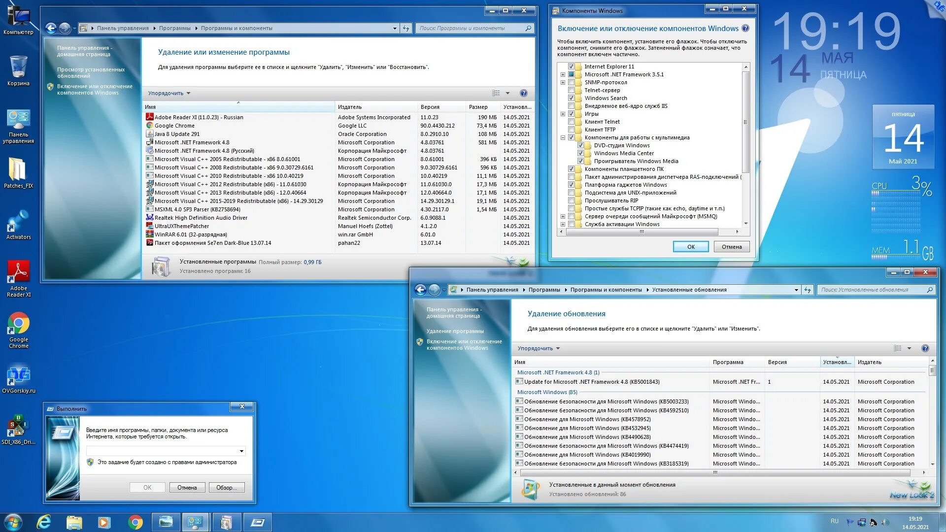The width and height of the screenshot is (946, 532).
Task: Click Internet Explorer icon in taskbar
Action: pyautogui.click(x=44, y=522)
